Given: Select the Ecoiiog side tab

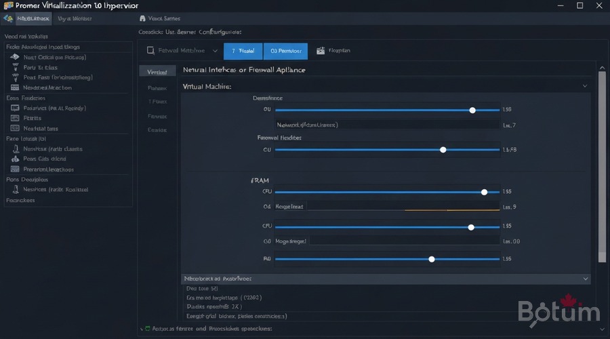Looking at the screenshot, I should point(157,130).
